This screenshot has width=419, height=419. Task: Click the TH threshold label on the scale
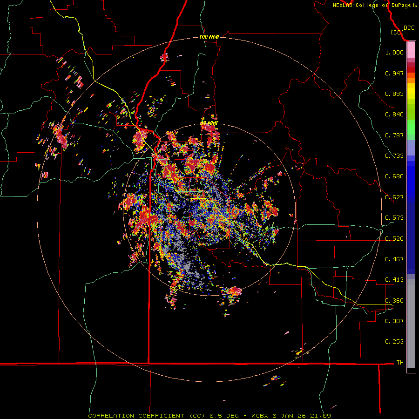(400, 363)
